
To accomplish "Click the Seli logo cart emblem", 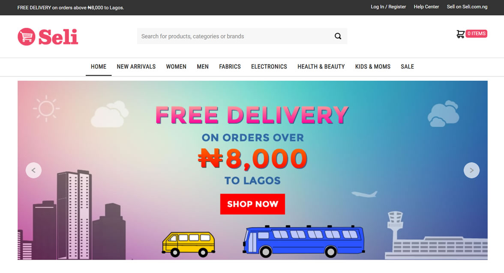I will tap(27, 37).
